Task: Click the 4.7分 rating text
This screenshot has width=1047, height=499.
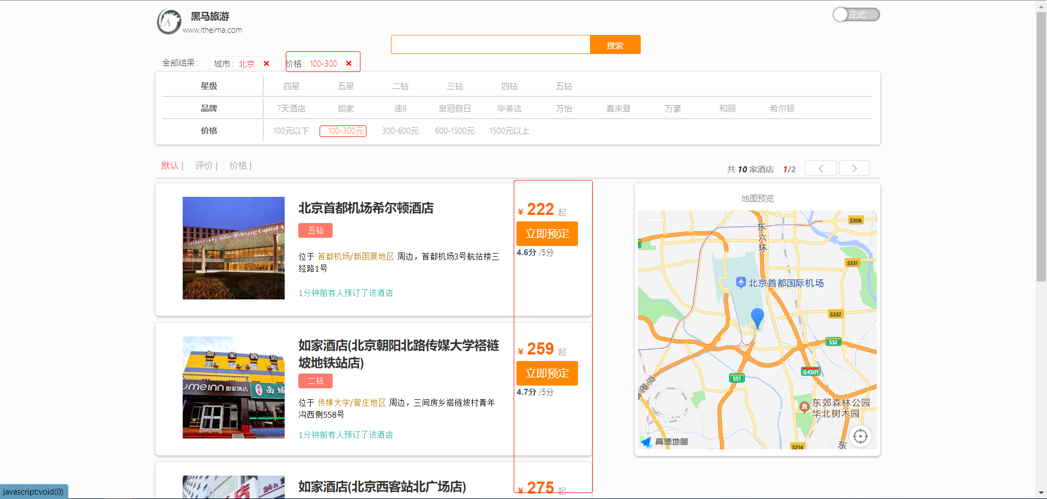Action: pos(527,392)
